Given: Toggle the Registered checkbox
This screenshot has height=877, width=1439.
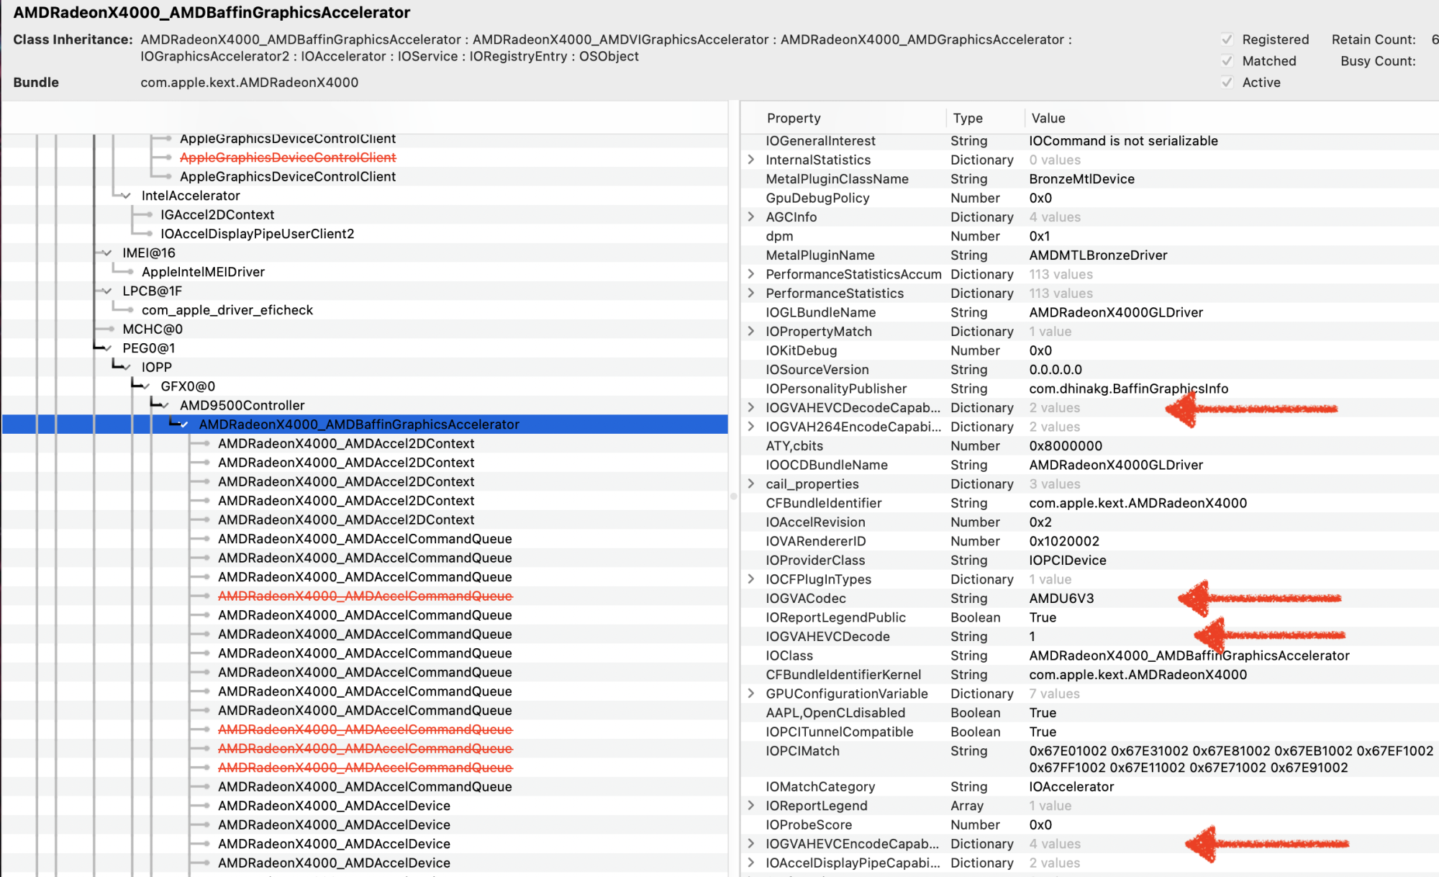Looking at the screenshot, I should pos(1227,40).
